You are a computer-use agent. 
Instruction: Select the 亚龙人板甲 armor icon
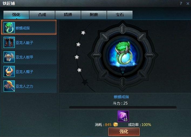[x=9, y=57]
